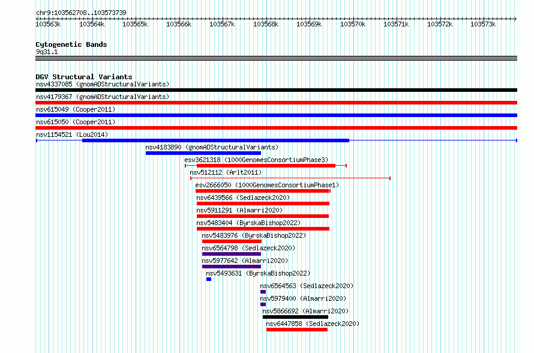
Task: Open nsv6447858 (Sedlazeck2020) label
Action: (x=313, y=324)
